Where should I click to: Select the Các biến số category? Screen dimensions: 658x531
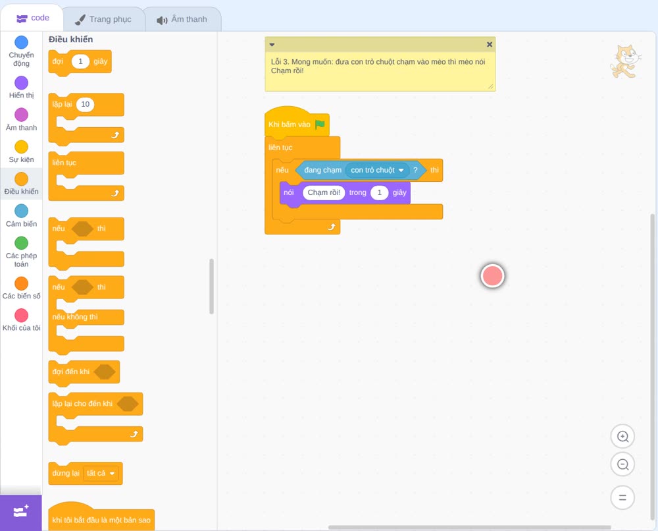(x=22, y=288)
